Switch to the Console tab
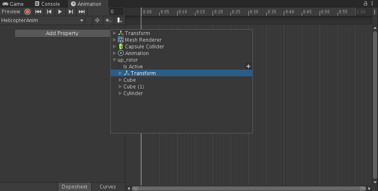 pos(48,4)
